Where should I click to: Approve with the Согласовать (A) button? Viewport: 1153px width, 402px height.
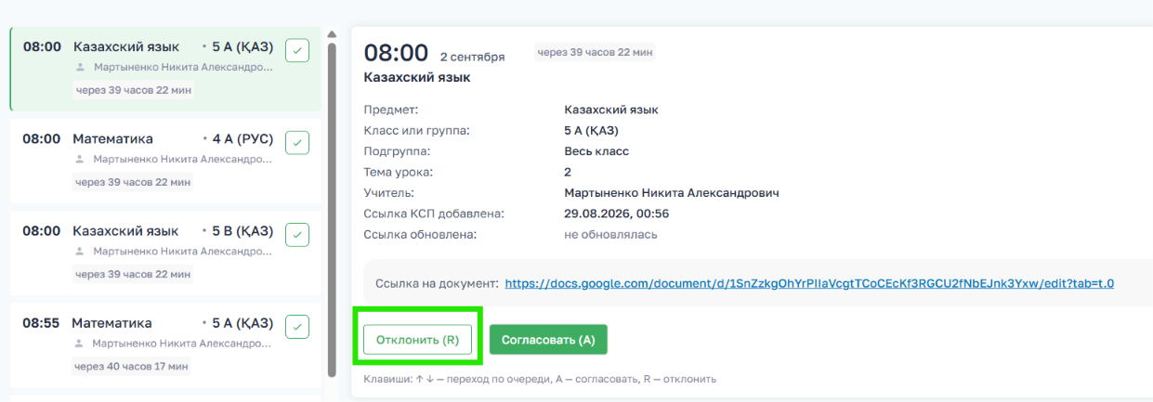click(548, 340)
